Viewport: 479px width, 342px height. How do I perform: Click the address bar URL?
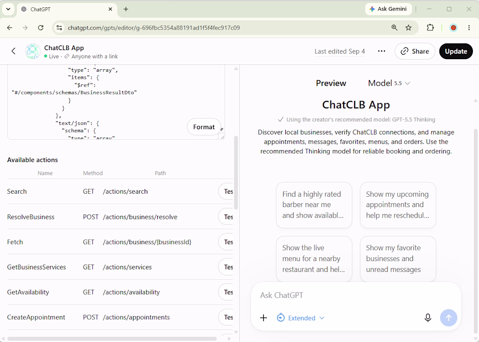tap(154, 28)
